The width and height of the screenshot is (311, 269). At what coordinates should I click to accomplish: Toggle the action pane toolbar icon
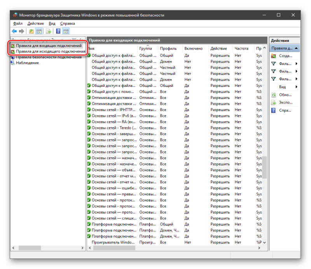[x=66, y=31]
